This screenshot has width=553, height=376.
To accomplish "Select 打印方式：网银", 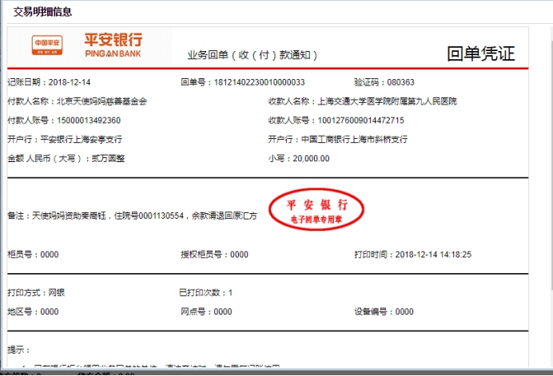I will point(36,293).
